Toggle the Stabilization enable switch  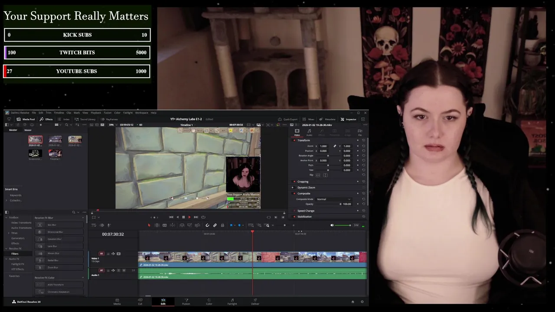click(x=294, y=217)
